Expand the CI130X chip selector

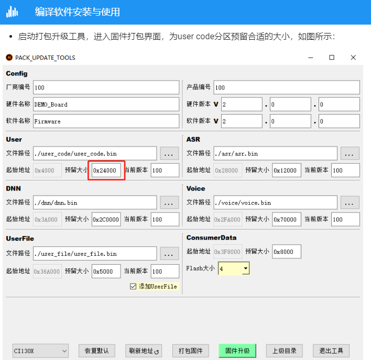click(64, 351)
